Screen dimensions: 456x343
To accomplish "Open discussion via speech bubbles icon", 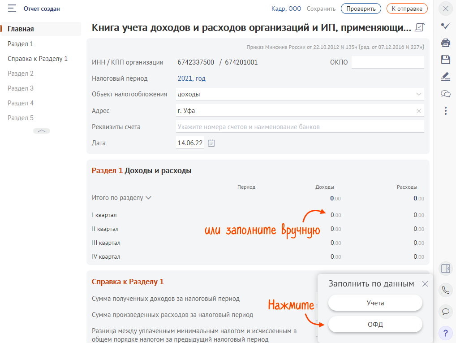I will click(445, 94).
